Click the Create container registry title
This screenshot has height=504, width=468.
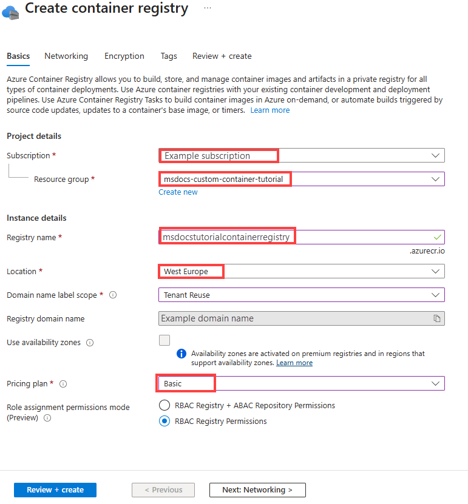pyautogui.click(x=106, y=8)
